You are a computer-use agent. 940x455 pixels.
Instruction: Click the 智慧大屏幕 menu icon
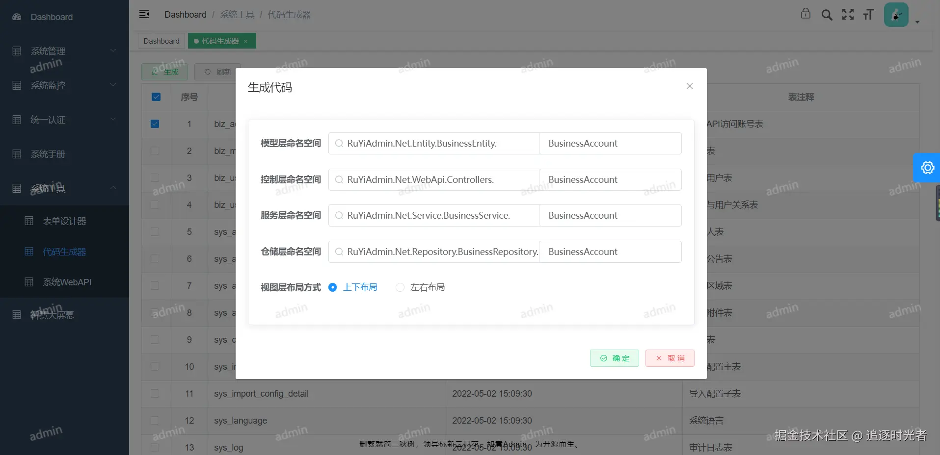pos(17,315)
